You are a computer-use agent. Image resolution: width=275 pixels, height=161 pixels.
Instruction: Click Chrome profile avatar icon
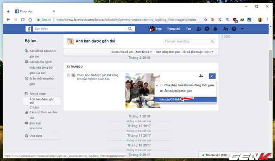tap(260, 20)
